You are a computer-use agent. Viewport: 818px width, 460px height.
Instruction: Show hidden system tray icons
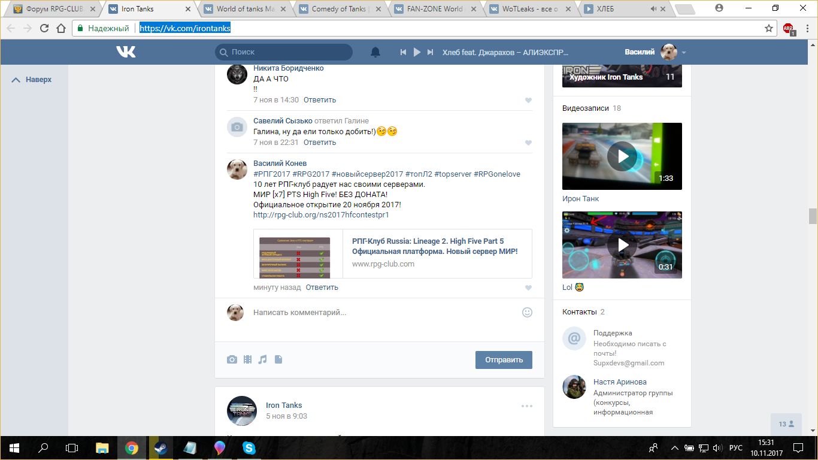coord(675,448)
